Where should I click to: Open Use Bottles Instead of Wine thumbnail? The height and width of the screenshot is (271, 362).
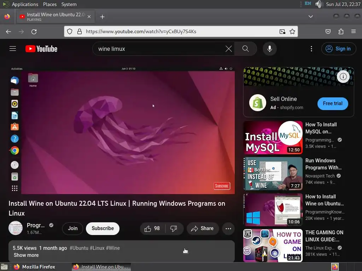pyautogui.click(x=273, y=174)
